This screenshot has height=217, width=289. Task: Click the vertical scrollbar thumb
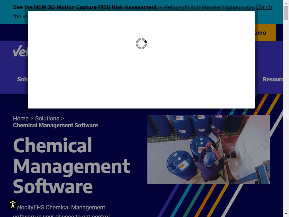[x=286, y=13]
